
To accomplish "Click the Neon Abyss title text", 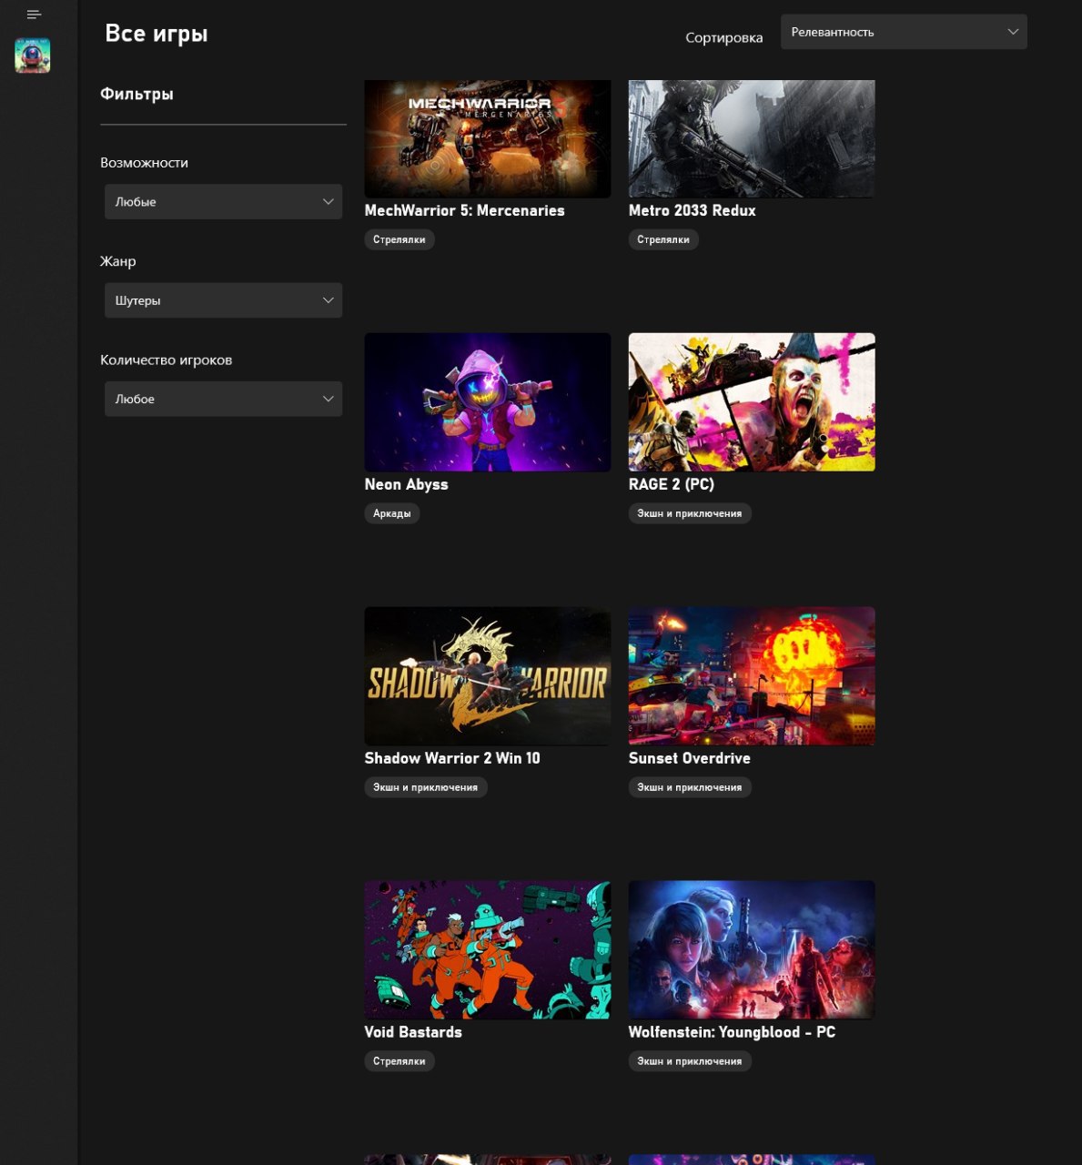I will [407, 484].
